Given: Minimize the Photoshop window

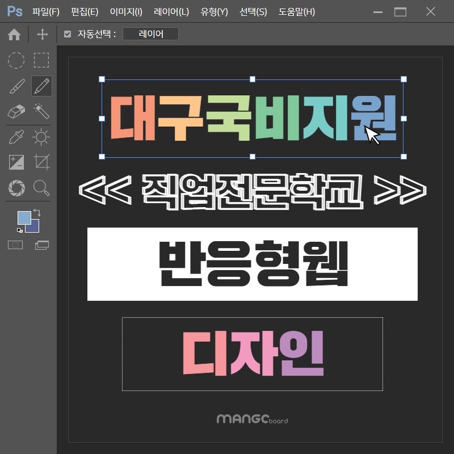Looking at the screenshot, I should pyautogui.click(x=378, y=12).
